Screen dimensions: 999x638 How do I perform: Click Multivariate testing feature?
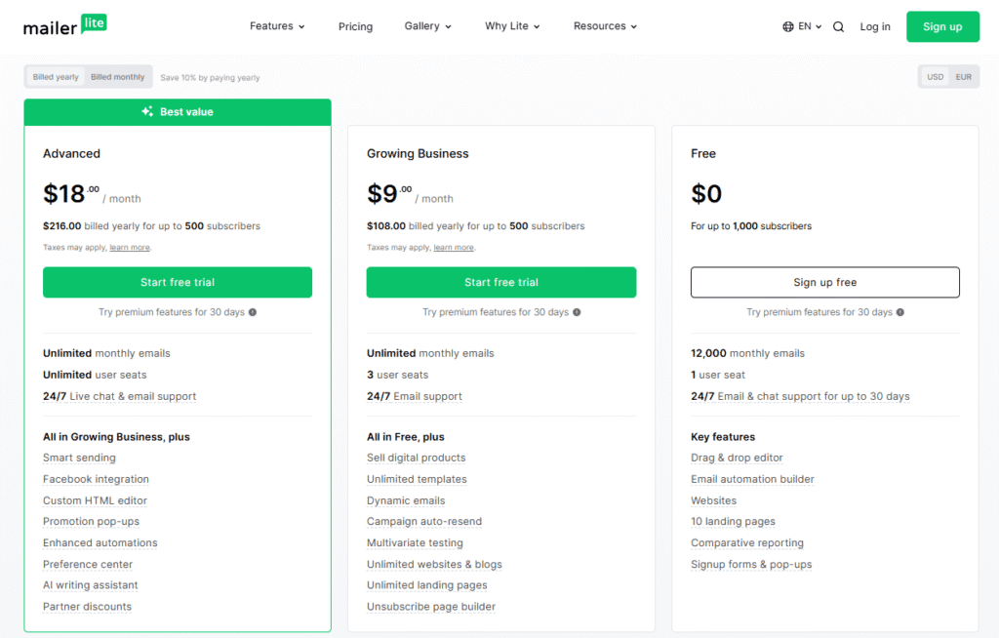tap(415, 543)
